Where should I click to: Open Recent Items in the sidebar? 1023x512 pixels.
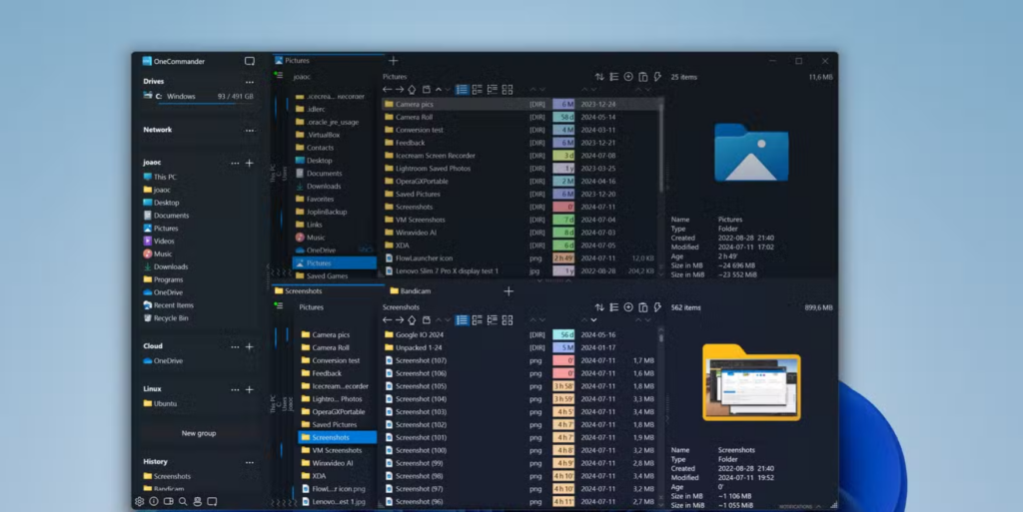pyautogui.click(x=168, y=304)
